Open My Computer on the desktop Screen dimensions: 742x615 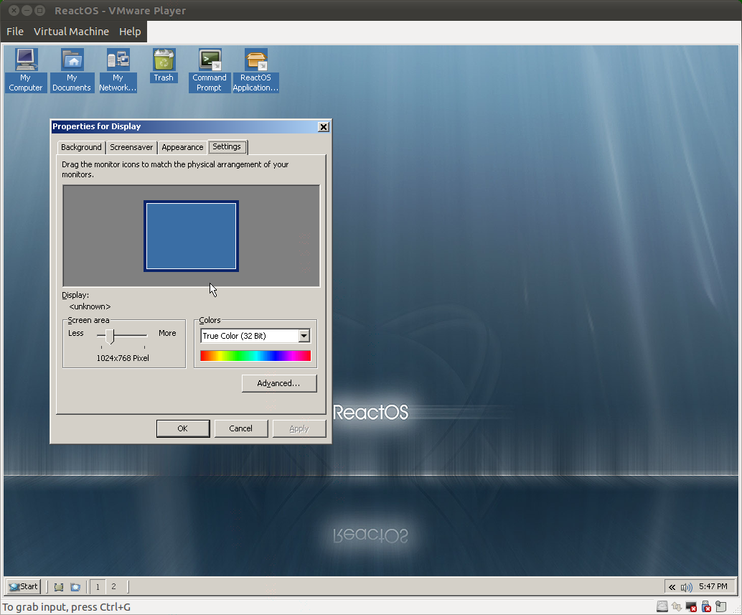(26, 65)
